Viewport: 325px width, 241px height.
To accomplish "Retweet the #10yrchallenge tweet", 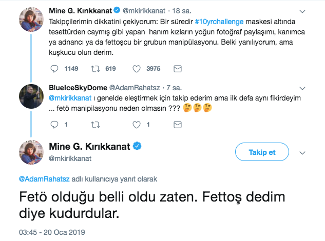I will point(96,68).
